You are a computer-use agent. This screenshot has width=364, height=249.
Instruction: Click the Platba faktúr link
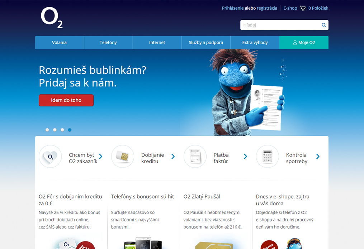221,158
